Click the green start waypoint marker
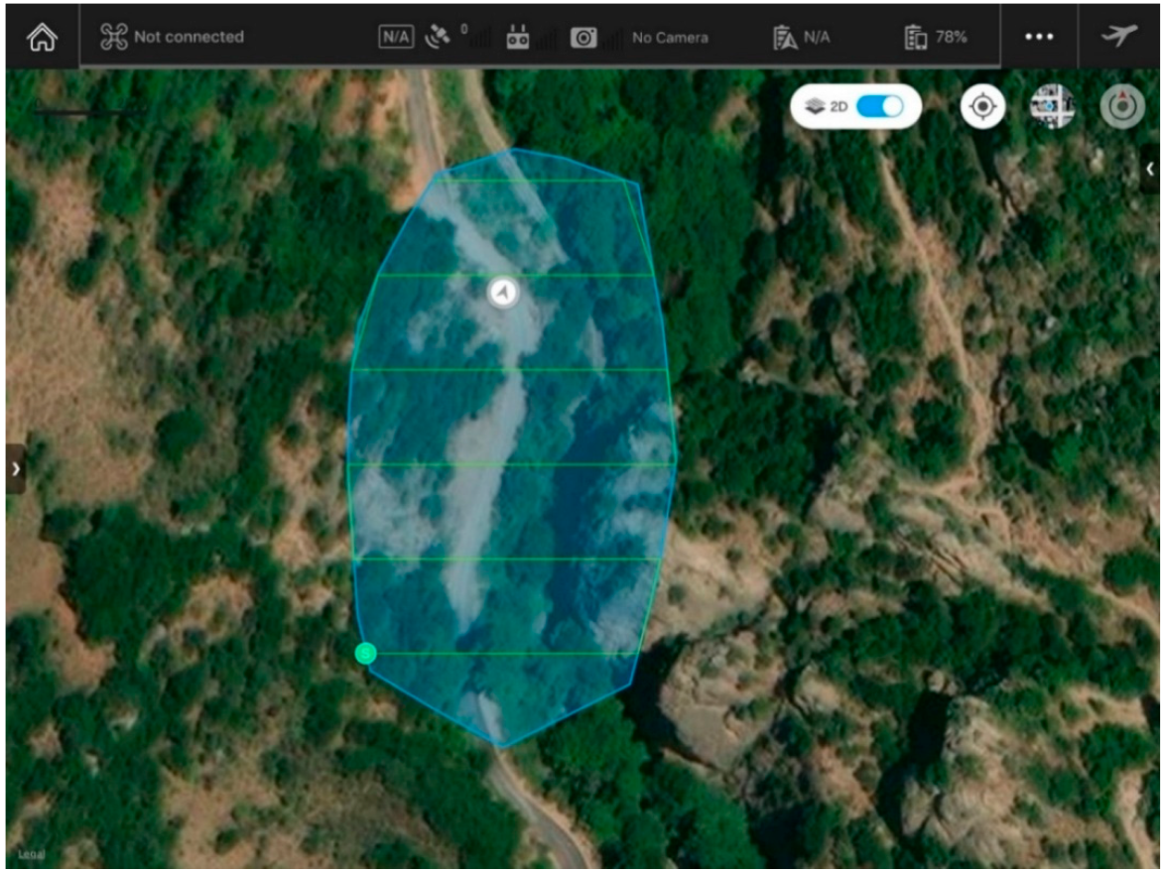The height and width of the screenshot is (873, 1165). pyautogui.click(x=366, y=652)
